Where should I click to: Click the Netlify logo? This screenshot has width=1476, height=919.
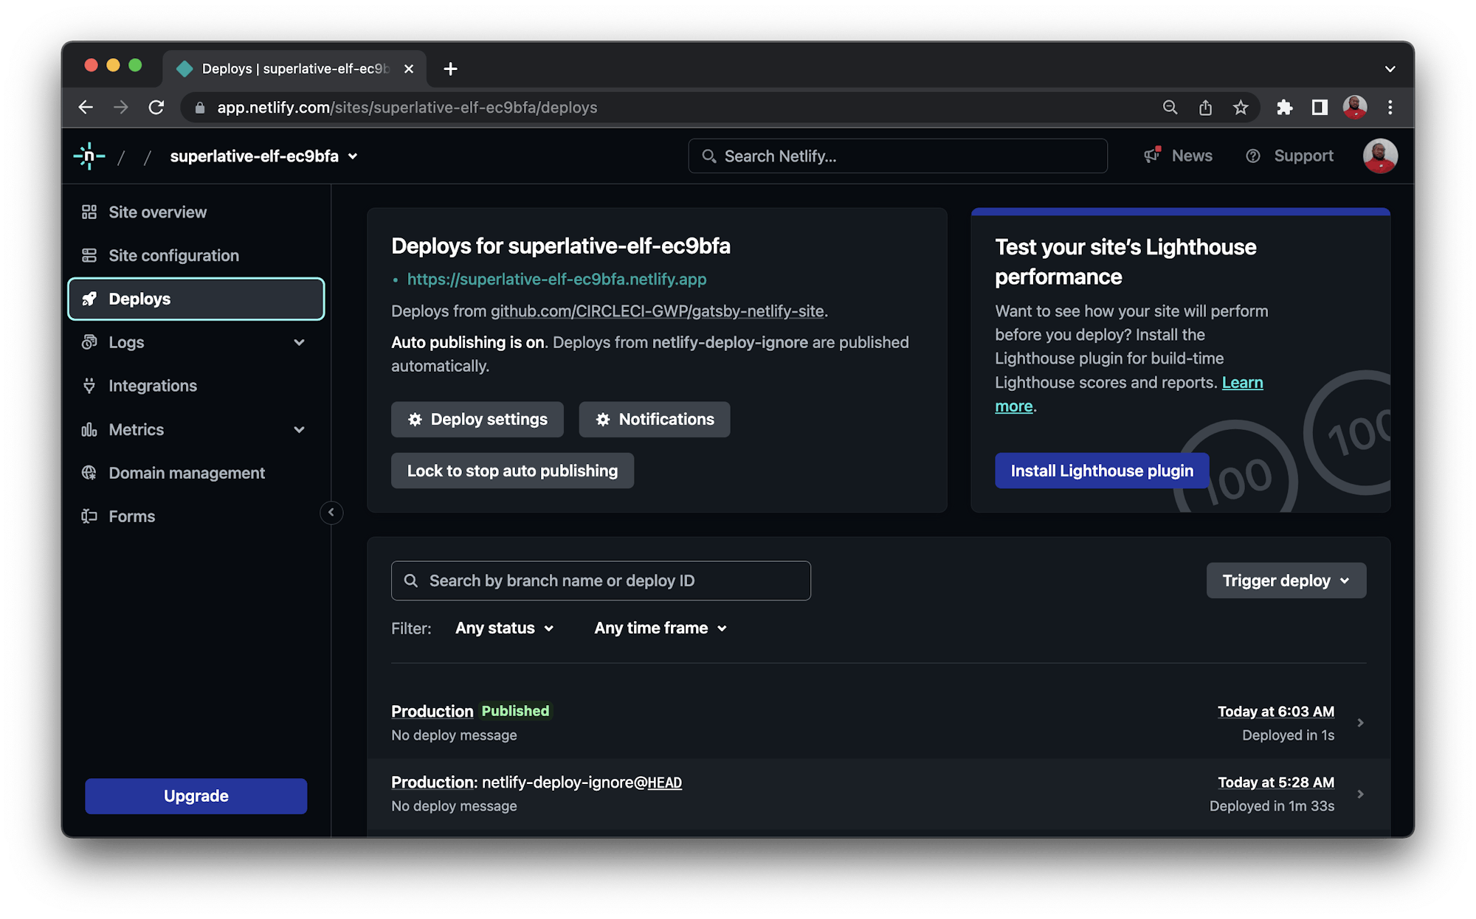pyautogui.click(x=89, y=156)
